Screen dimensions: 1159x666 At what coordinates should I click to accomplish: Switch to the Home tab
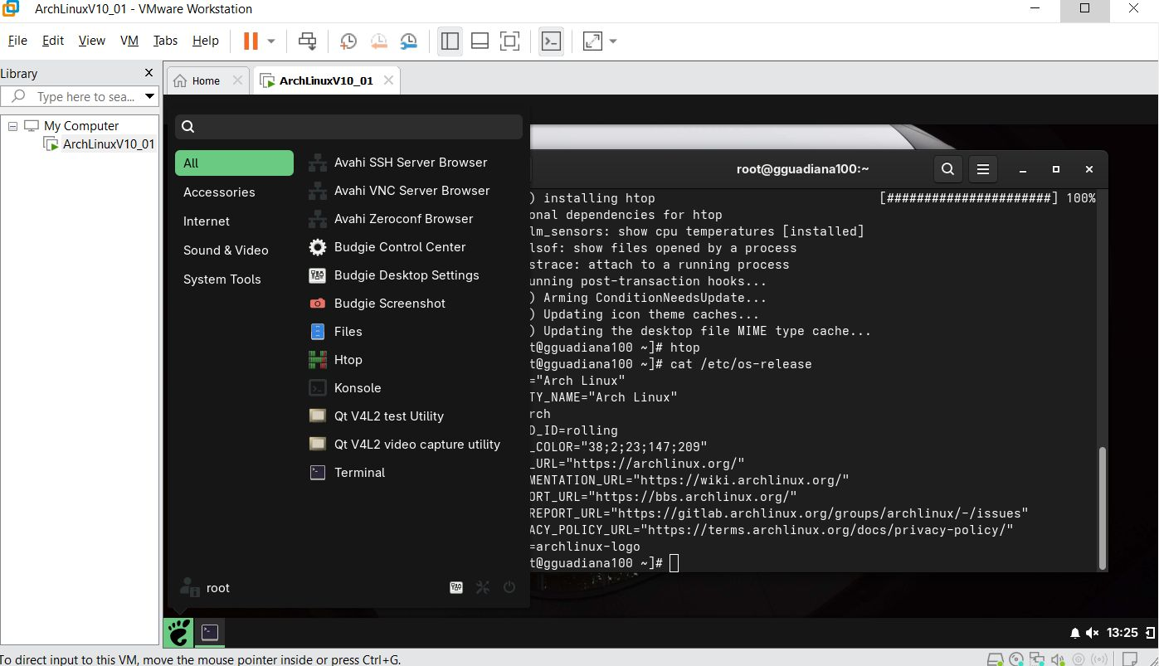pyautogui.click(x=206, y=80)
